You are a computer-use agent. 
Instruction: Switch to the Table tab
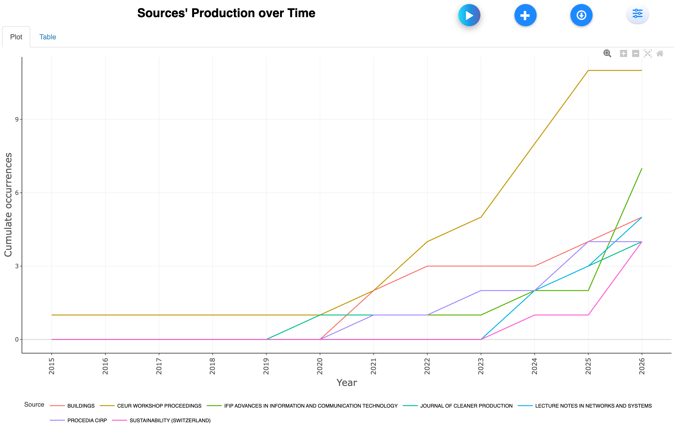(48, 37)
